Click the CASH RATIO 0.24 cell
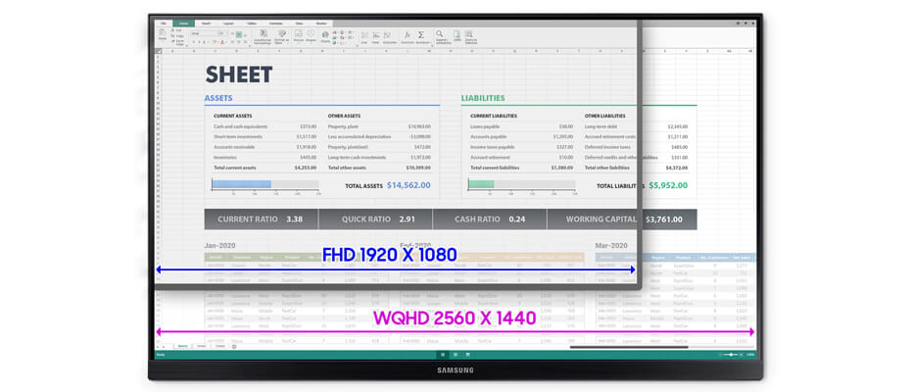Screen dimensions: 911x392 tap(489, 220)
